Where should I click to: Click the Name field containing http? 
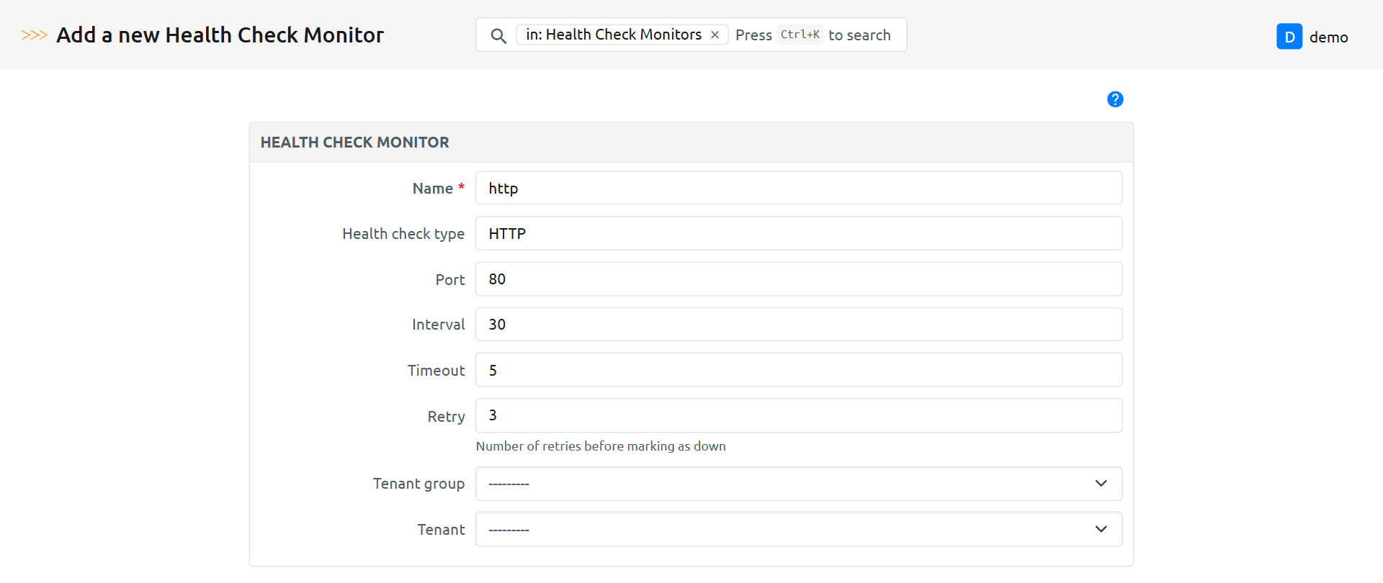click(798, 189)
